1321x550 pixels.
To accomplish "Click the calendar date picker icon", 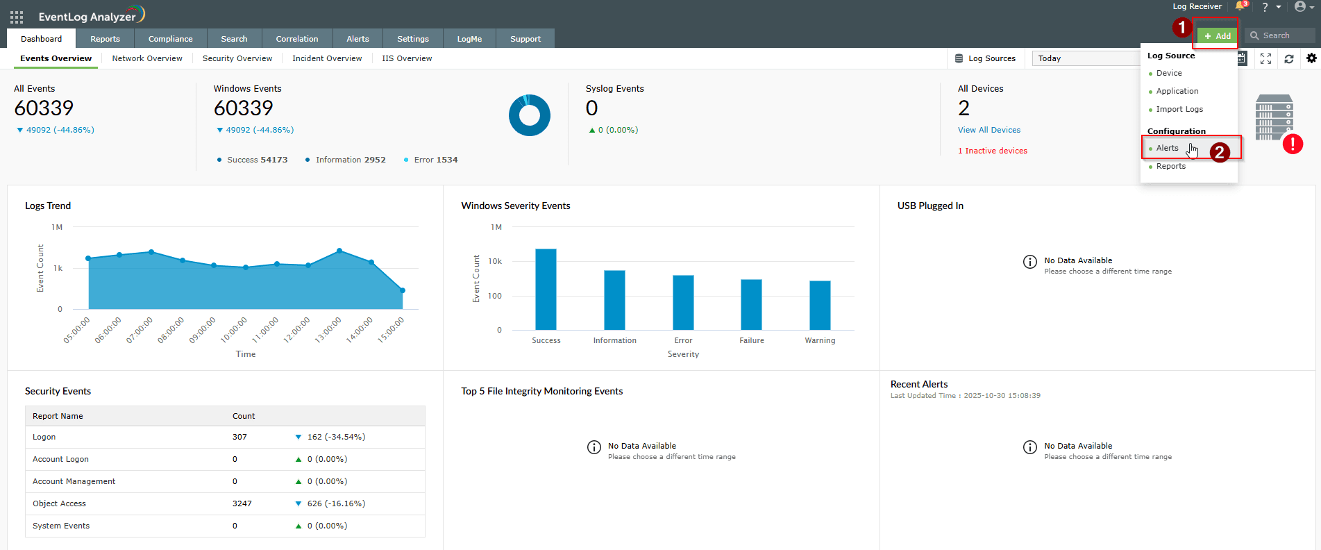I will click(x=1243, y=59).
